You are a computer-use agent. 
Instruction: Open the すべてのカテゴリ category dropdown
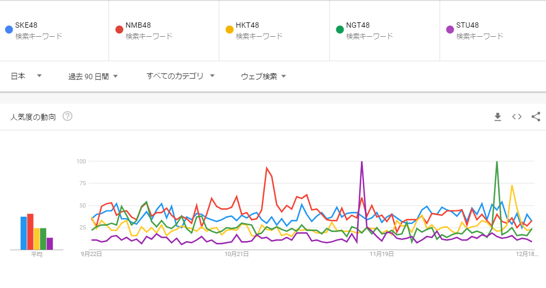(x=180, y=76)
